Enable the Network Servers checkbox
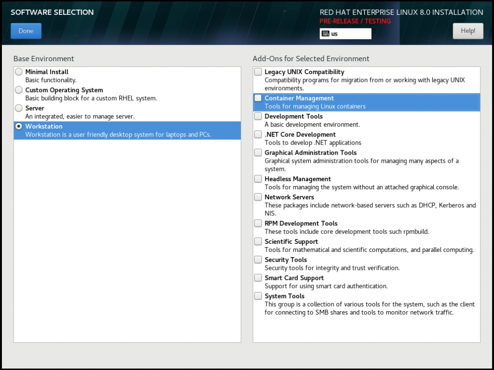The width and height of the screenshot is (494, 370). [x=258, y=197]
